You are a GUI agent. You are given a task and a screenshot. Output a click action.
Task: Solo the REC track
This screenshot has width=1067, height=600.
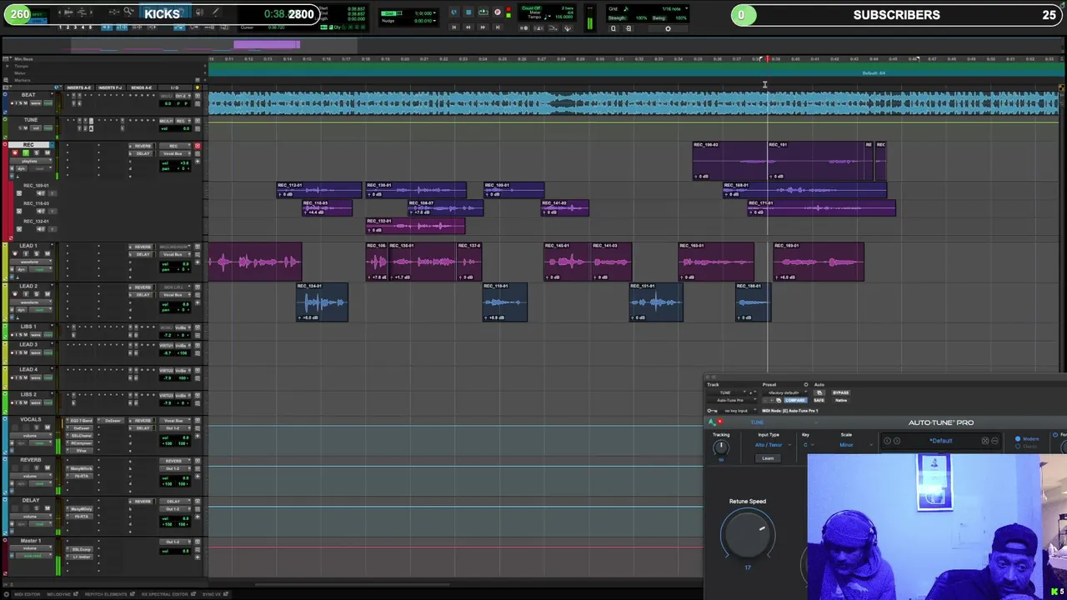37,152
